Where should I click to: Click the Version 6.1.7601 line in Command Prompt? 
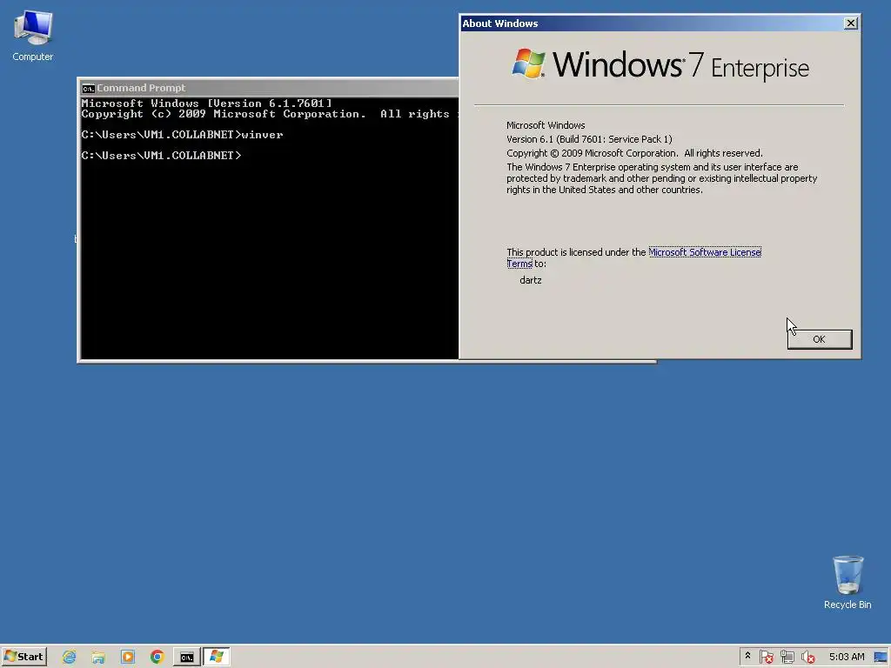tap(206, 104)
